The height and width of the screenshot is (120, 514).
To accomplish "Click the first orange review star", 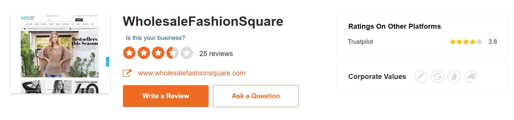I will click(x=129, y=53).
